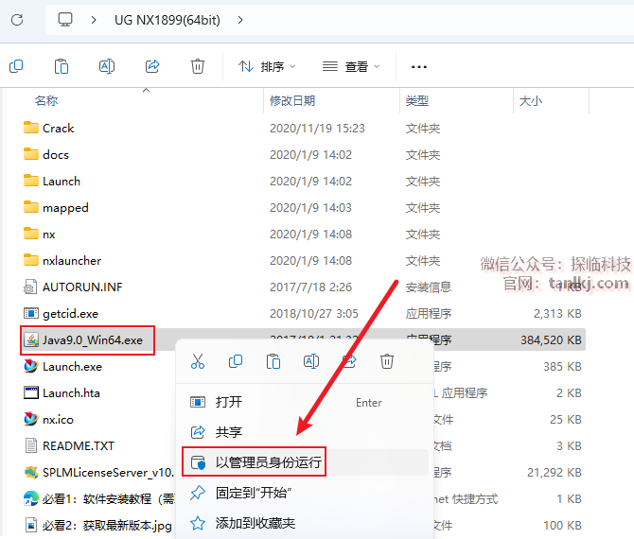Click the This PC monitor icon
Image resolution: width=634 pixels, height=539 pixels.
pos(65,20)
